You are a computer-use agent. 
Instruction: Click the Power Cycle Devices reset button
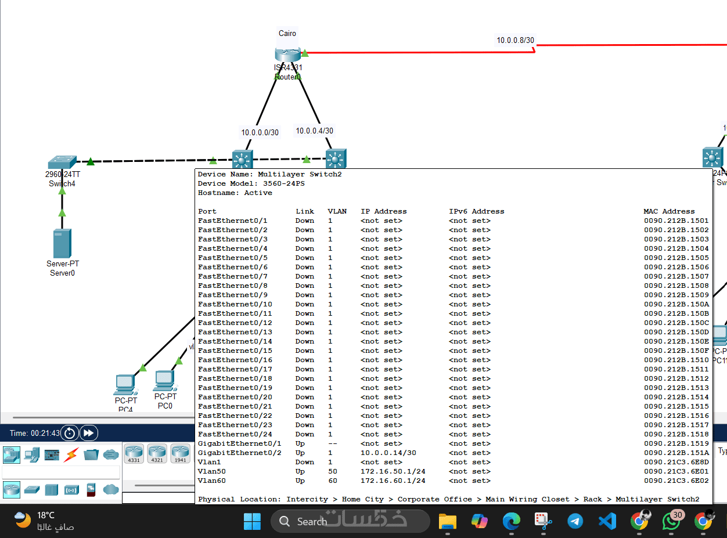tap(70, 433)
